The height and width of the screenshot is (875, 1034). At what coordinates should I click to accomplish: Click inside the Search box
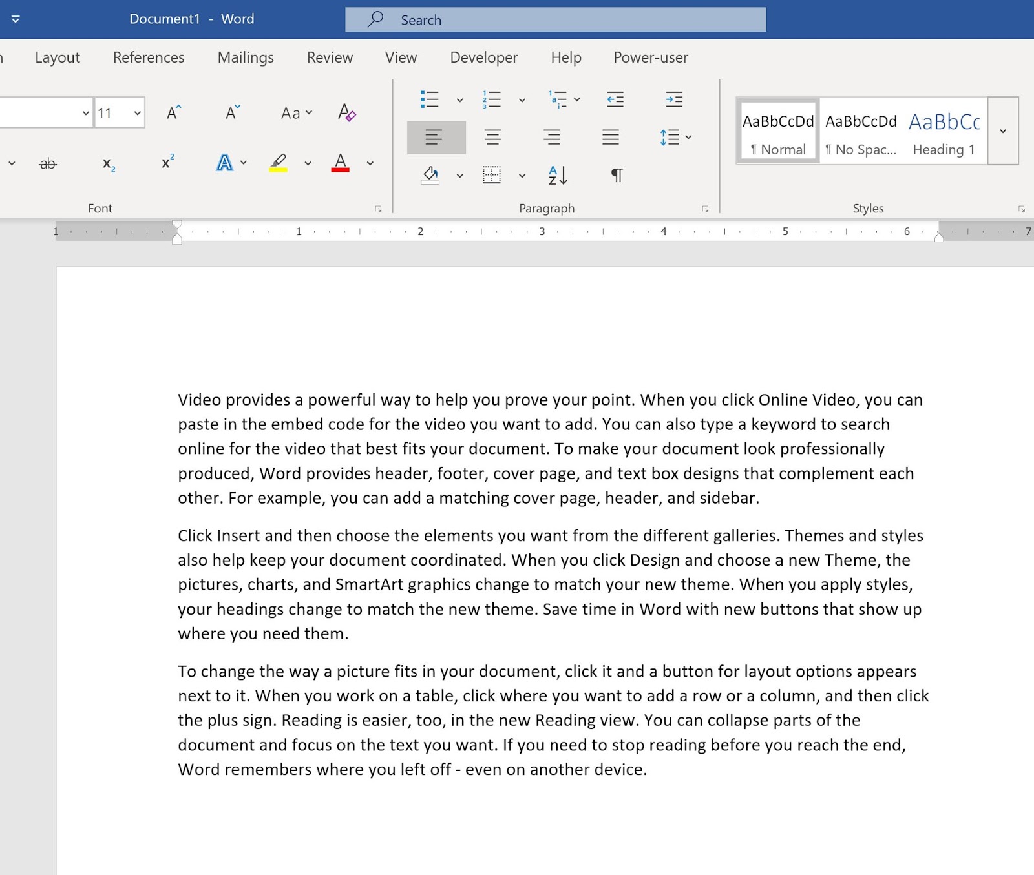[556, 19]
